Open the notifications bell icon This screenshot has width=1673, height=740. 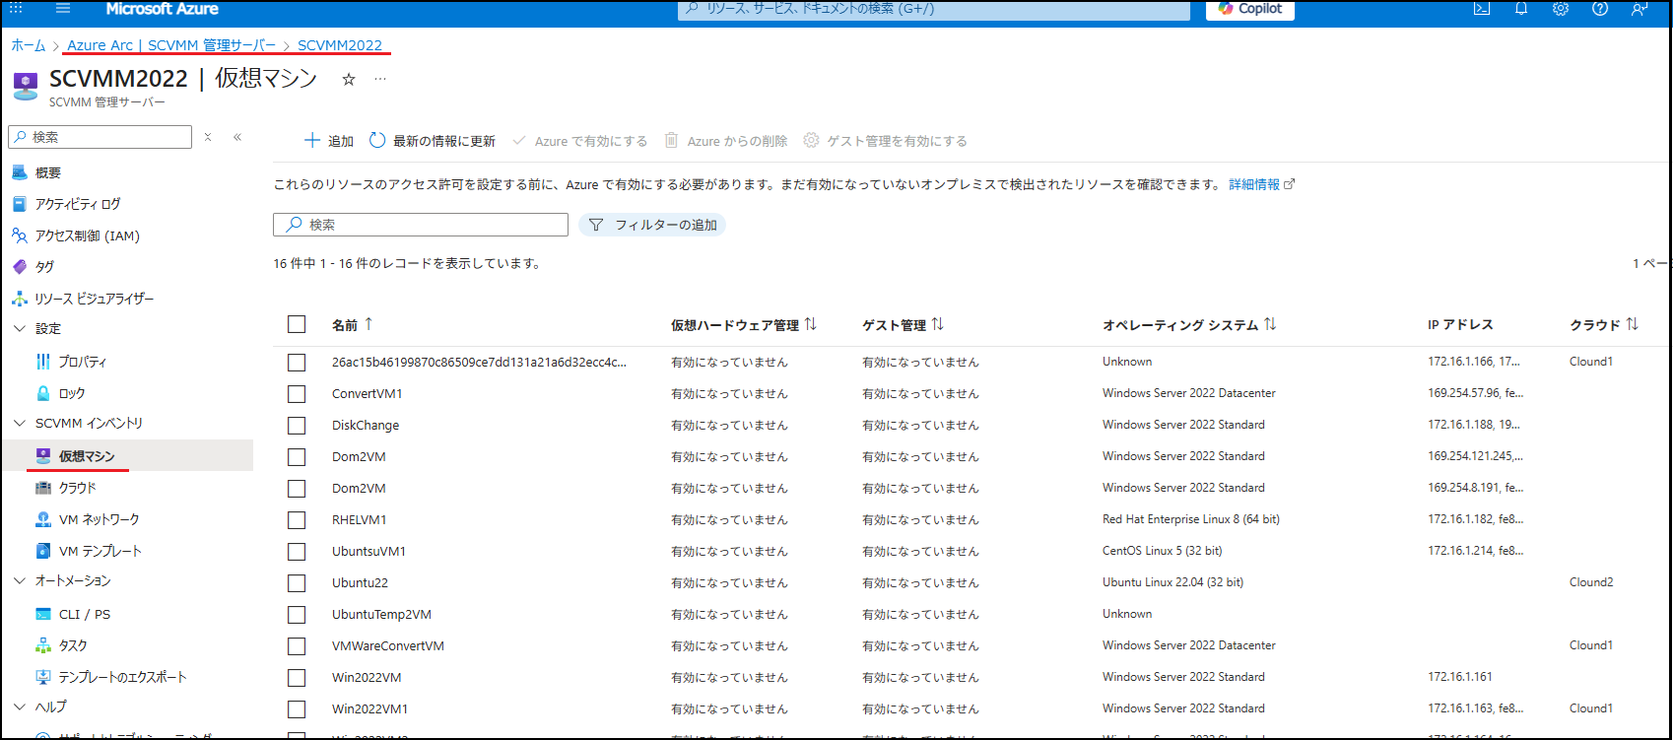point(1521,9)
